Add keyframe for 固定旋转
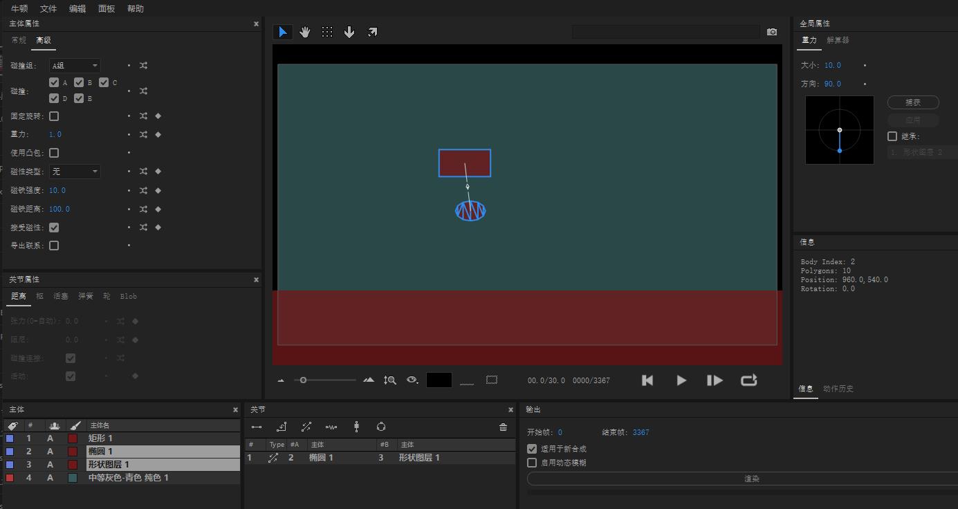 [x=158, y=116]
